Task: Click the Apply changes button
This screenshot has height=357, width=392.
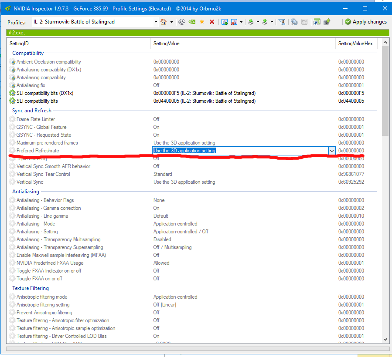Action: click(x=365, y=22)
